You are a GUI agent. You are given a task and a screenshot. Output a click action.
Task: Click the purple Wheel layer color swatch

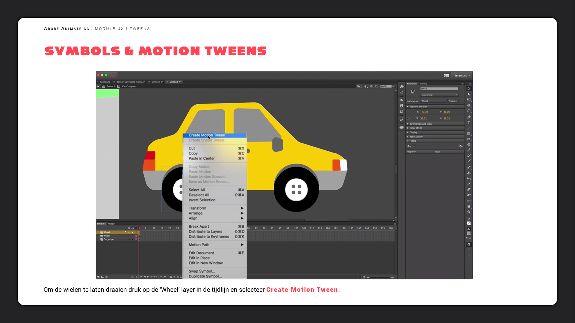tap(136, 232)
